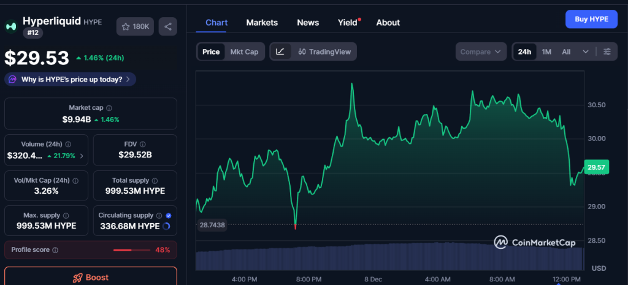Screen dimensions: 628x285
Task: Click the 8 Dec axis label
Action: click(373, 279)
